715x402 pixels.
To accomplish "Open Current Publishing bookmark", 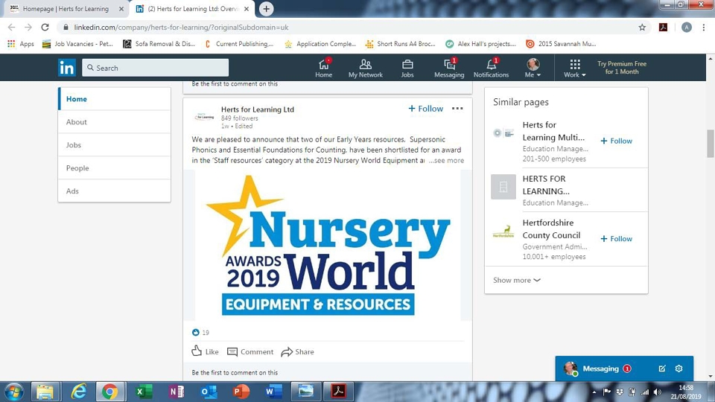I will (239, 44).
